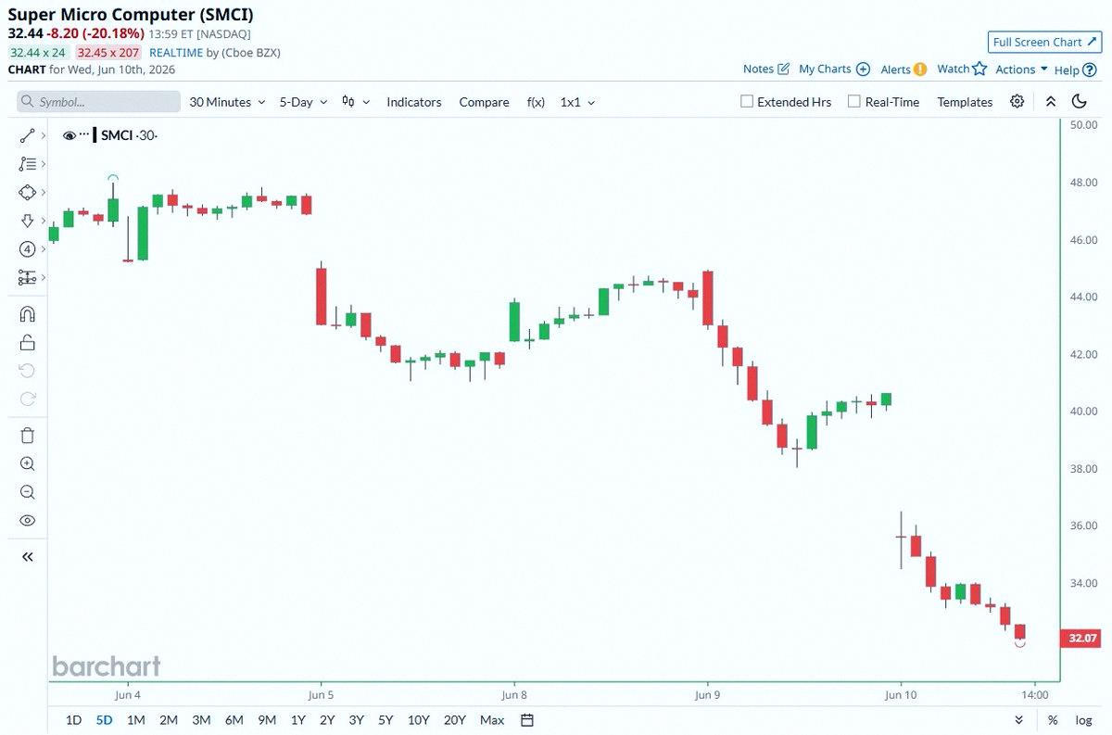This screenshot has width=1112, height=735.
Task: Select the 20Y time range
Action: [x=455, y=720]
